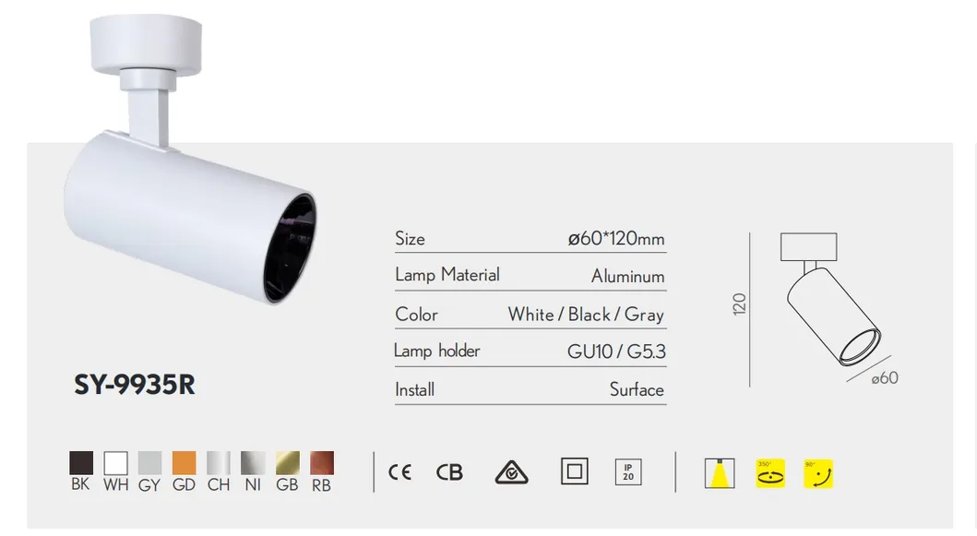
Task: Click the yellow light beam icon
Action: point(720,473)
